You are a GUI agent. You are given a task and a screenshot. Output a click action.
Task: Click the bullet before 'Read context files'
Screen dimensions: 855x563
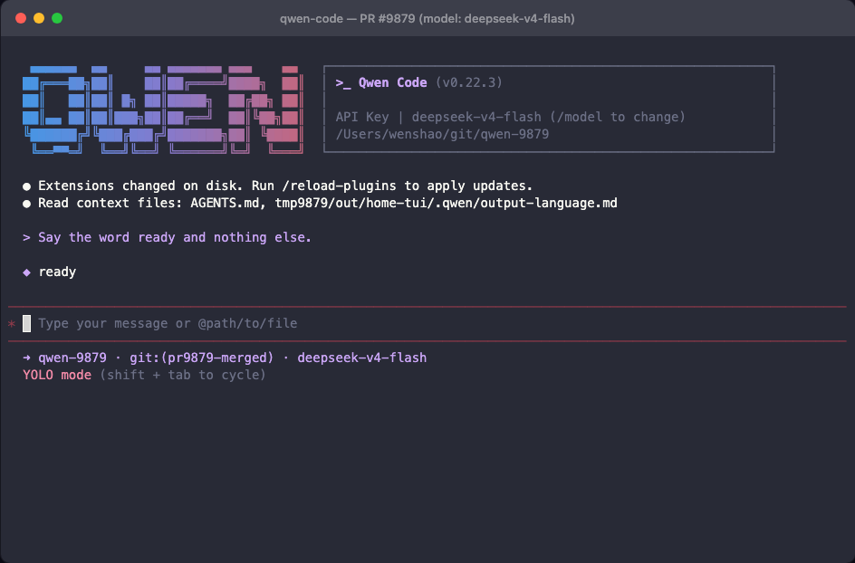point(27,204)
